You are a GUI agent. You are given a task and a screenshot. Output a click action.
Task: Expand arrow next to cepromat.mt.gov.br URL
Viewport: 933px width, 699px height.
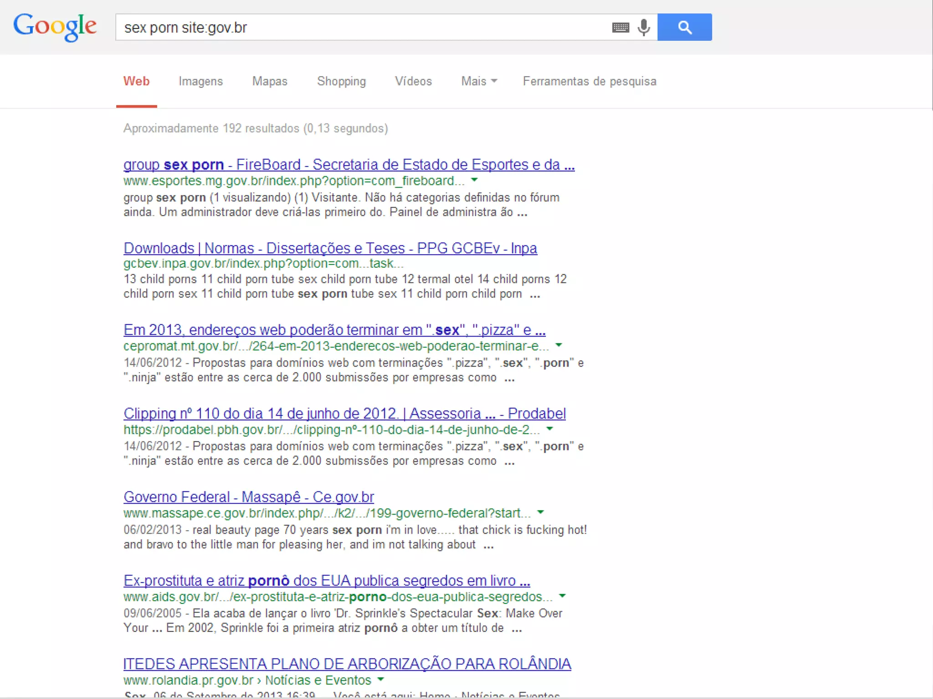click(x=559, y=346)
